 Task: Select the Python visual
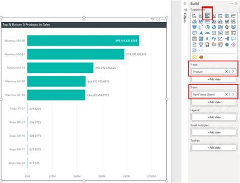coord(214,39)
